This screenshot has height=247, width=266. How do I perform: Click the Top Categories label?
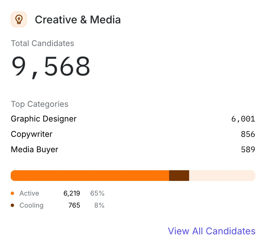39,104
